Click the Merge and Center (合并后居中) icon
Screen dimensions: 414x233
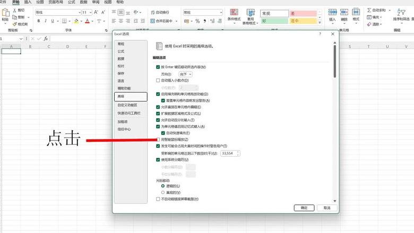pyautogui.click(x=153, y=21)
